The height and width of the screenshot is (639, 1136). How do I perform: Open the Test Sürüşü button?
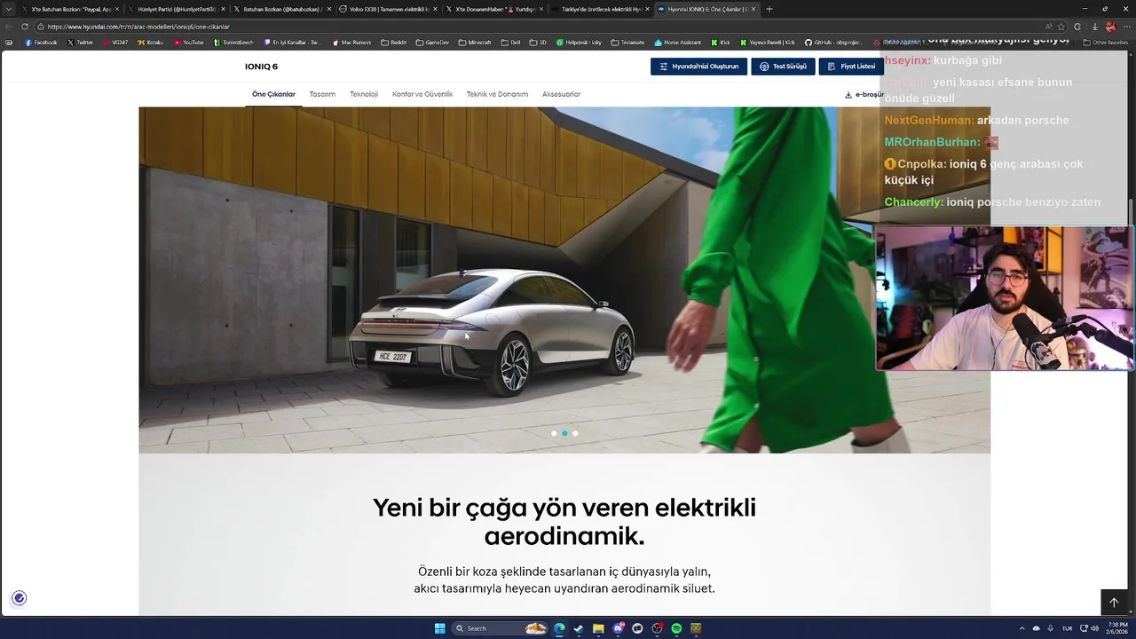point(783,67)
